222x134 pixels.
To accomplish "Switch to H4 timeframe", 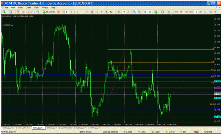I will point(201,12).
